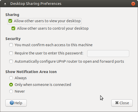Disable allowing others to view your desktop
Screen dimensions: 138x112
pos(10,21)
